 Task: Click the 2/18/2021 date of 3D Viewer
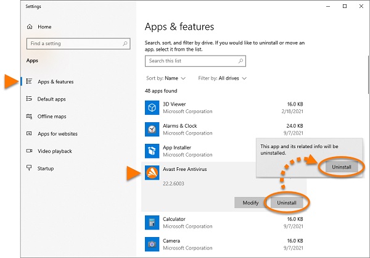click(292, 111)
